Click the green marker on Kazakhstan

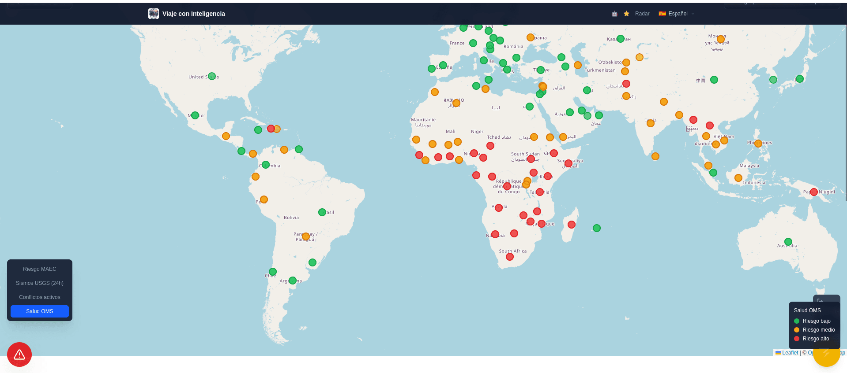(621, 39)
